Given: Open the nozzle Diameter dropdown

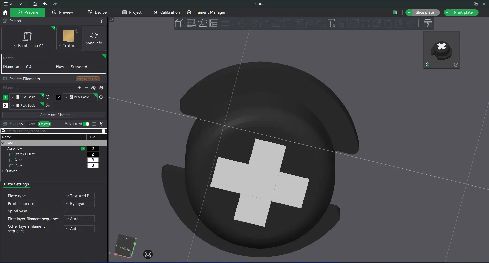Looking at the screenshot, I should pyautogui.click(x=37, y=67).
